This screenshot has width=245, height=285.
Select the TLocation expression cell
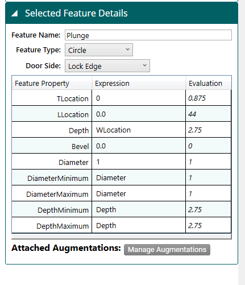139,98
